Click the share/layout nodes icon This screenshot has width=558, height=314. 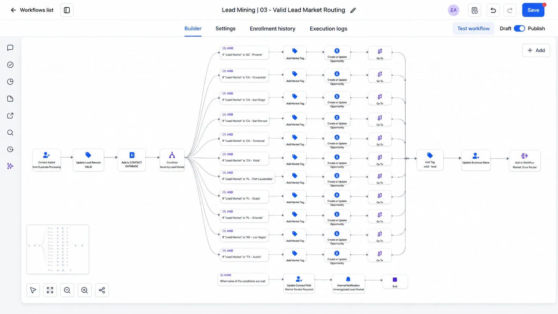(x=102, y=290)
